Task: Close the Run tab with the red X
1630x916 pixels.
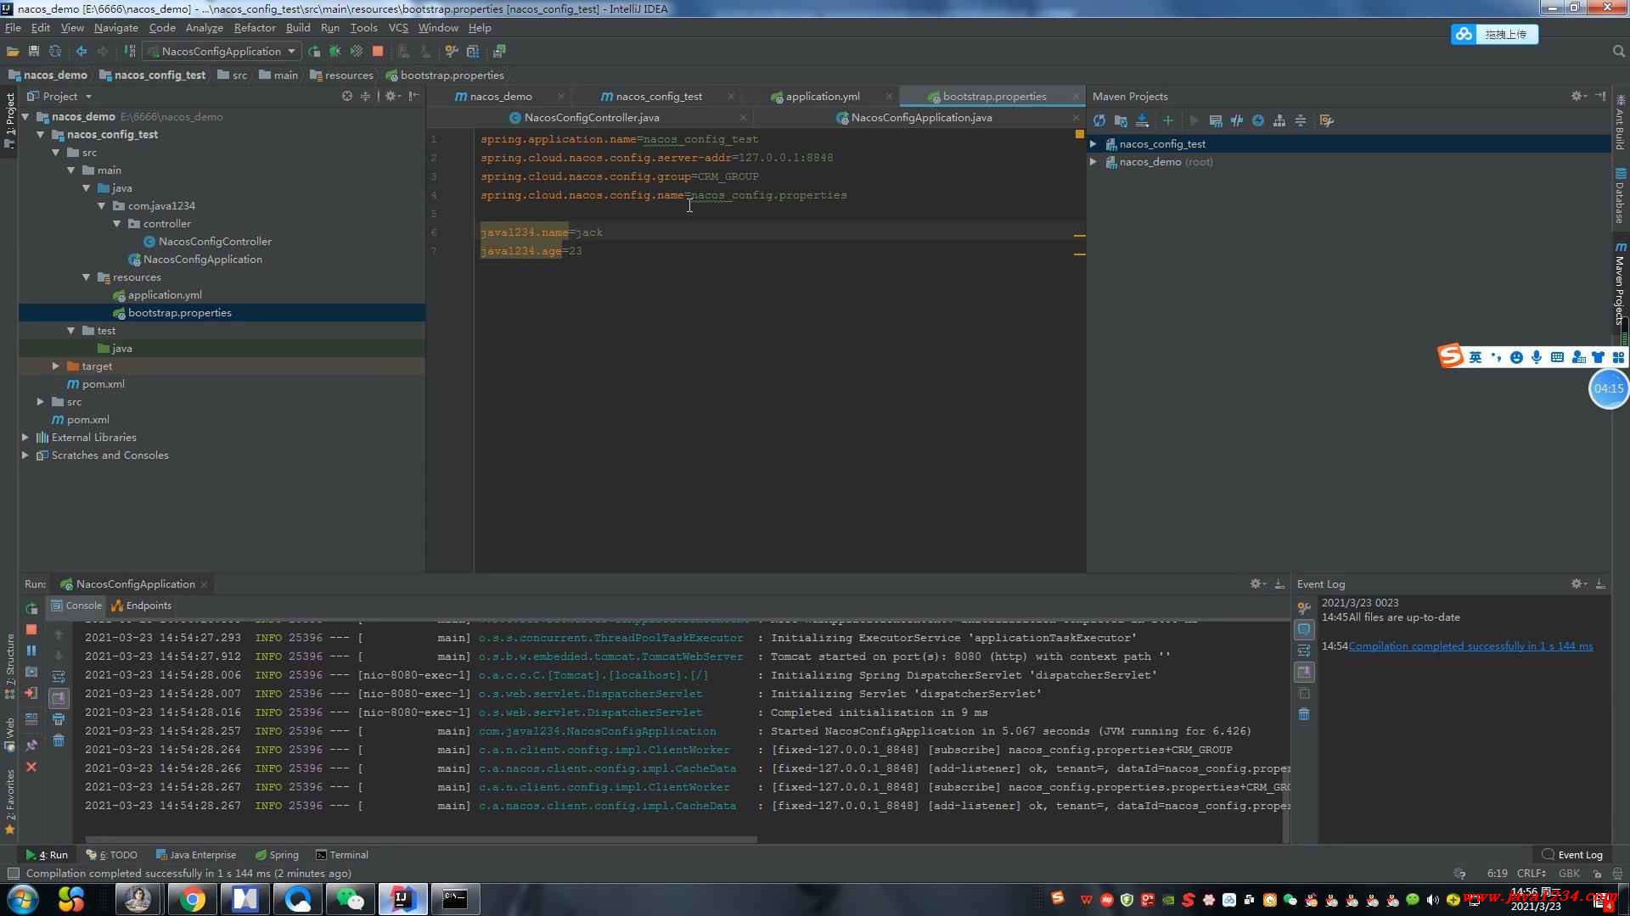Action: [x=31, y=767]
